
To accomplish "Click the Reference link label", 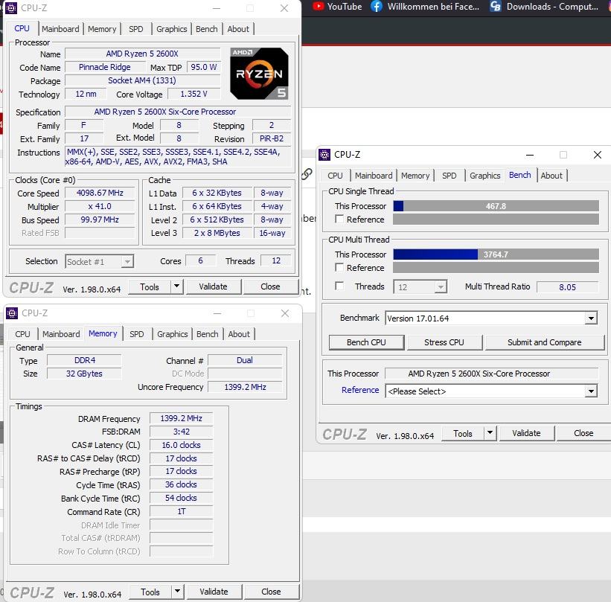I will (360, 390).
